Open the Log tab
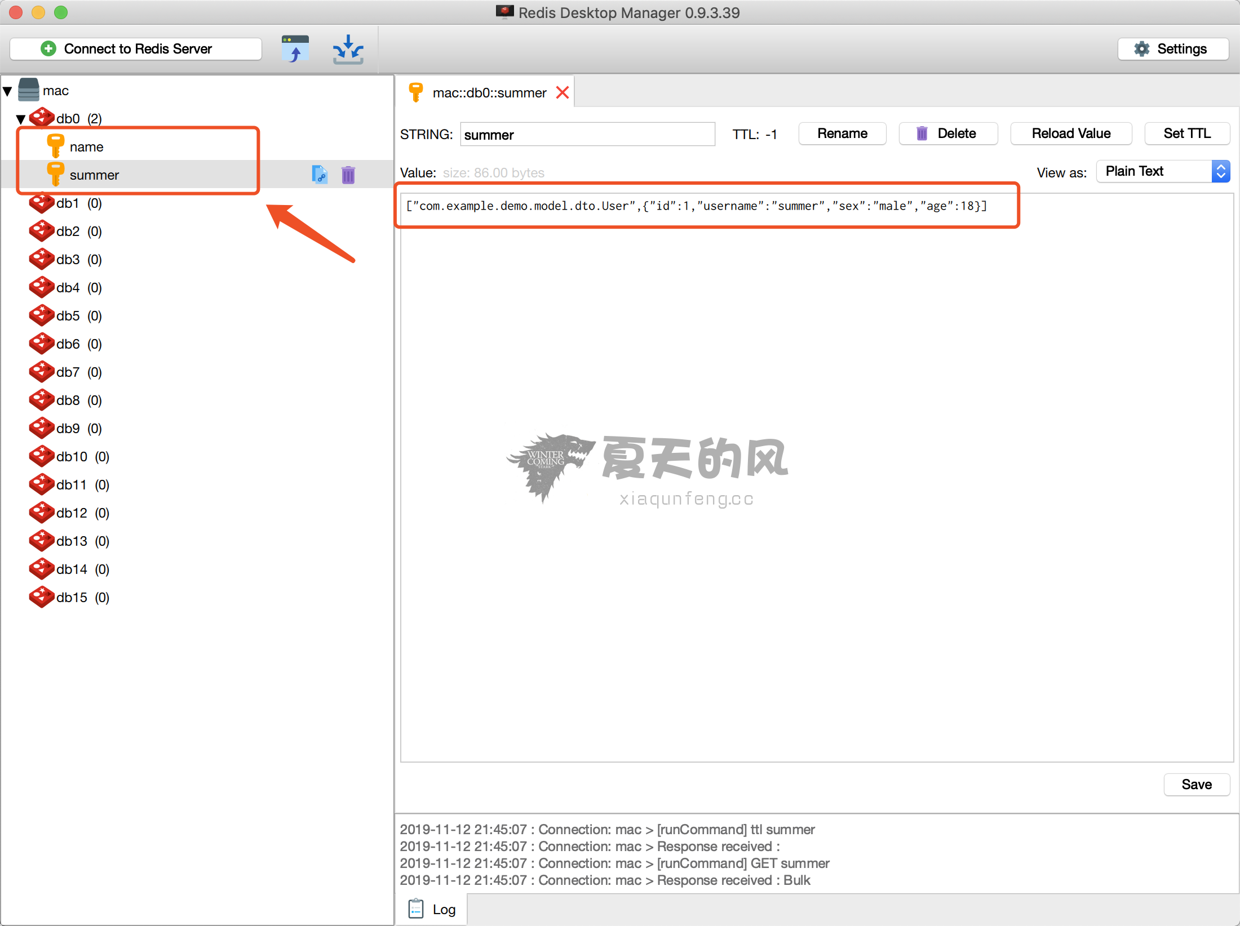This screenshot has width=1240, height=926. coord(432,910)
